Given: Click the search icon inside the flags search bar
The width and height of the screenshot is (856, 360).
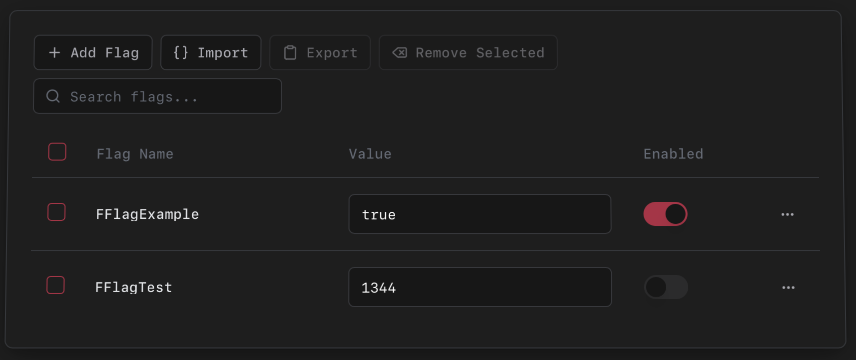Looking at the screenshot, I should click(x=52, y=96).
